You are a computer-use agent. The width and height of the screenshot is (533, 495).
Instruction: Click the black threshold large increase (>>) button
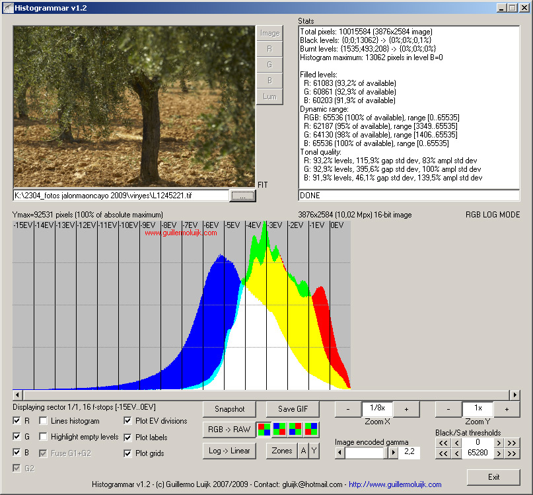coord(512,443)
